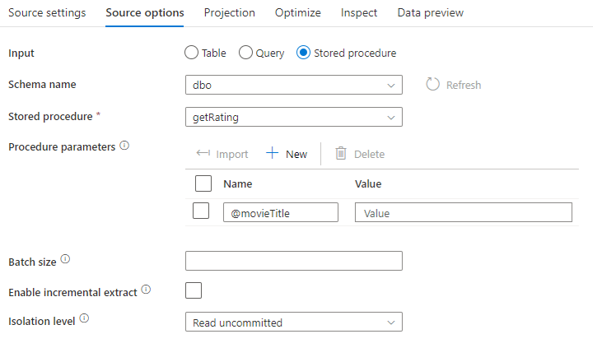Switch to the Projection tab
Viewport: 593px width, 348px height.
[x=229, y=12]
